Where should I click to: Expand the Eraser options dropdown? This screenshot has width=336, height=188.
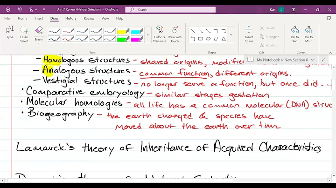tap(39, 43)
